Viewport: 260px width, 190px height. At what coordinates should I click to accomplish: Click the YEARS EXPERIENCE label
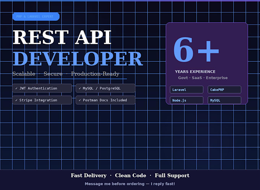(x=195, y=72)
